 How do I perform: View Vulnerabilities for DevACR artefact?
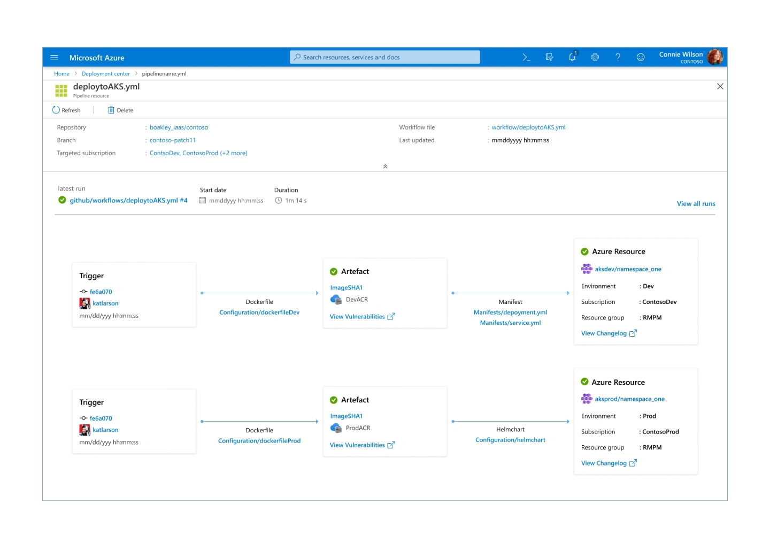click(362, 317)
